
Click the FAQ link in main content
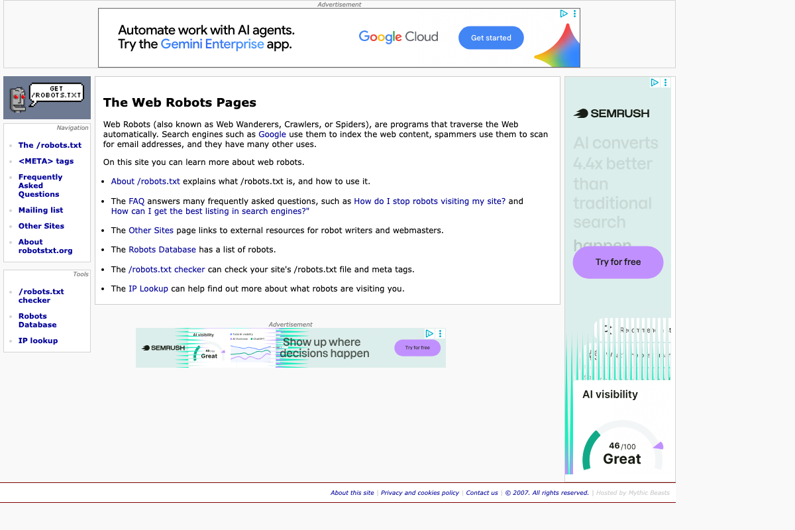point(136,201)
